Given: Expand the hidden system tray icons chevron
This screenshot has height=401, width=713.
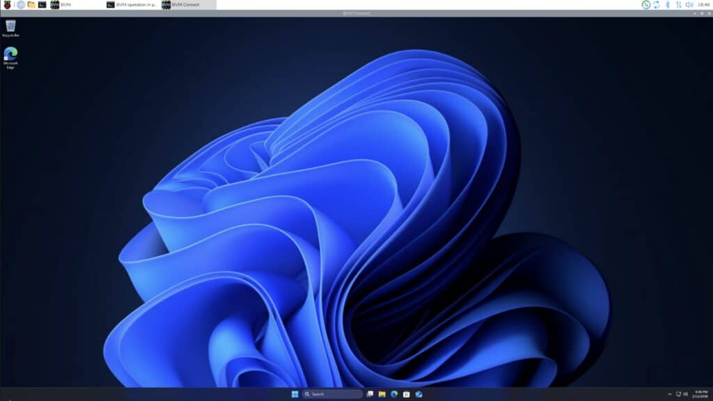Looking at the screenshot, I should pos(670,394).
